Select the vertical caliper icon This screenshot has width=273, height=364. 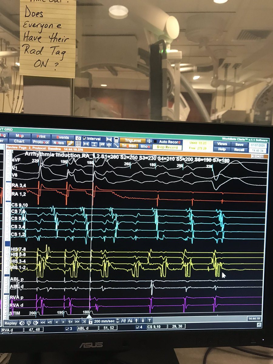(x=94, y=144)
